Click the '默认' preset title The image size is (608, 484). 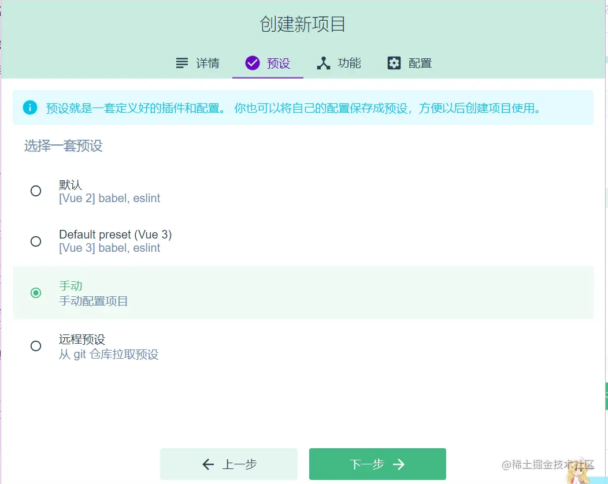[x=70, y=185]
